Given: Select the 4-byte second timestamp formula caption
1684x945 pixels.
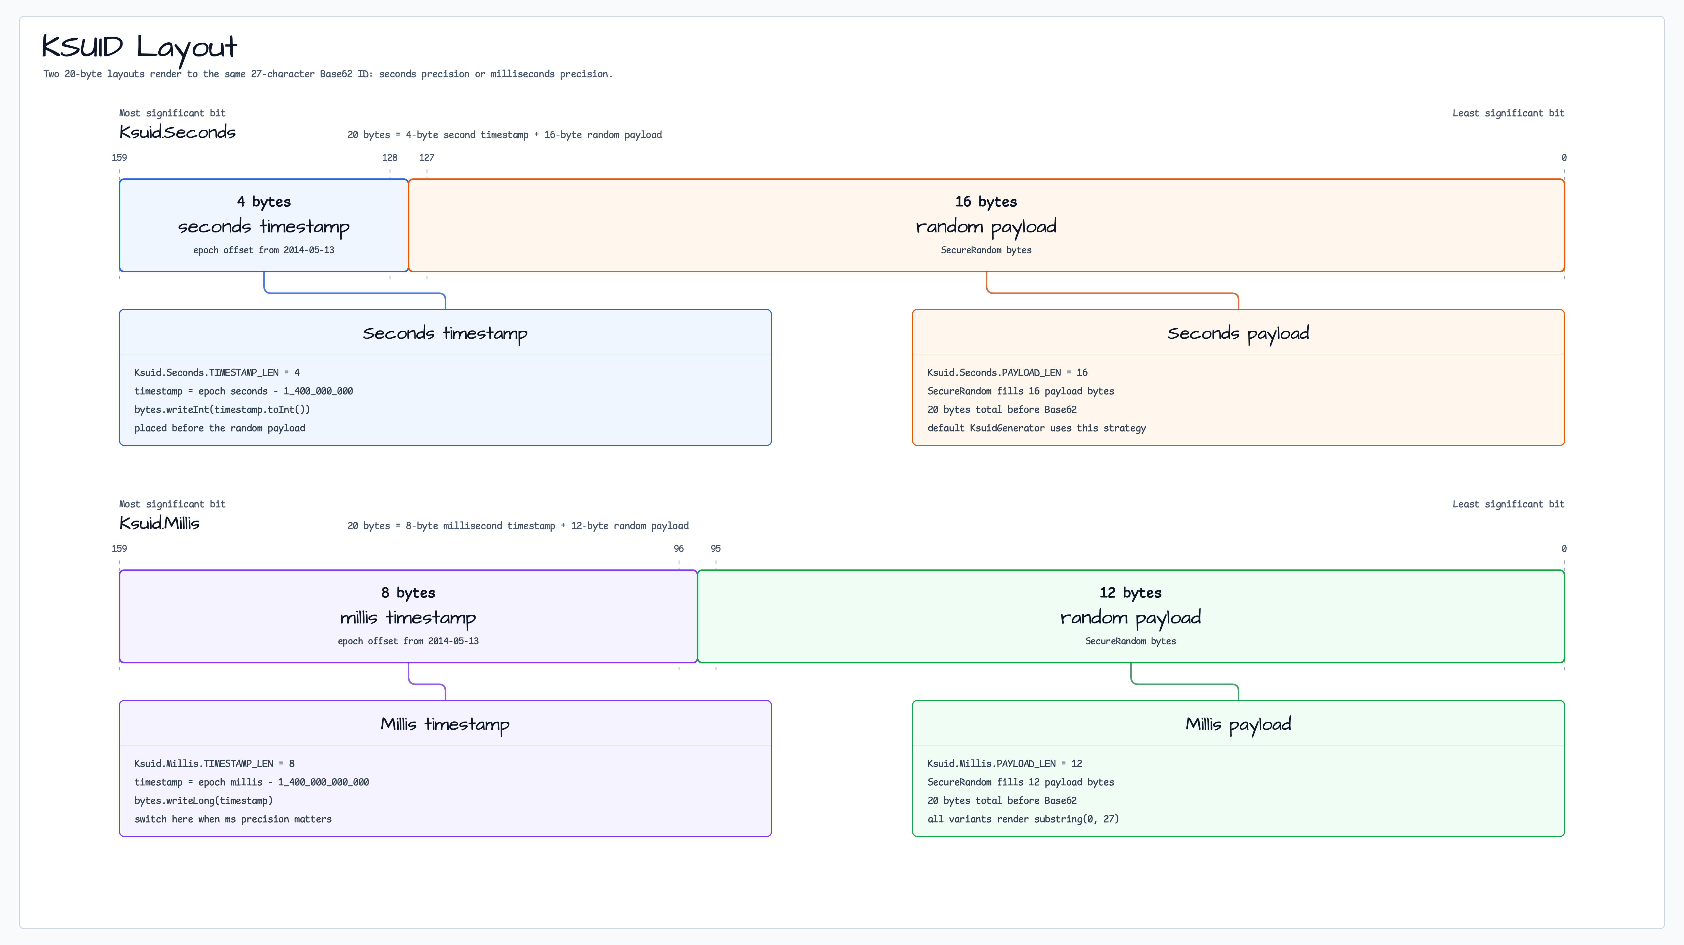Looking at the screenshot, I should [x=505, y=135].
